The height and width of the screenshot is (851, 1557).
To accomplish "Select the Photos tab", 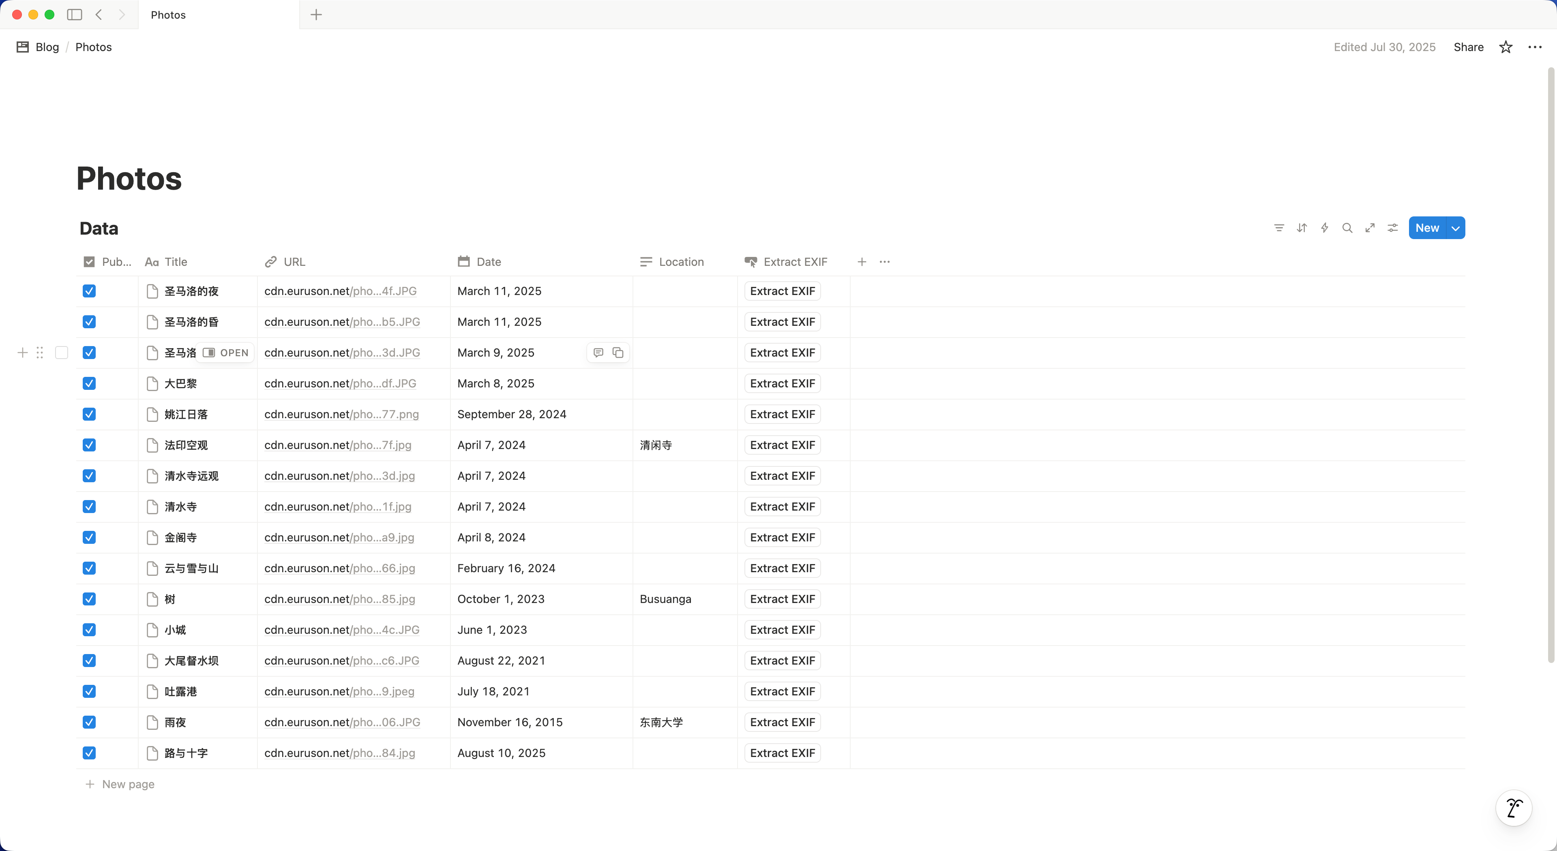I will click(168, 15).
